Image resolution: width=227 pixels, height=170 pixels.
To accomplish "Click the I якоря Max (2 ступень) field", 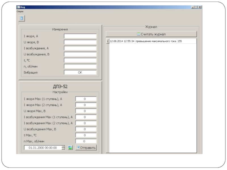I will (86, 105).
